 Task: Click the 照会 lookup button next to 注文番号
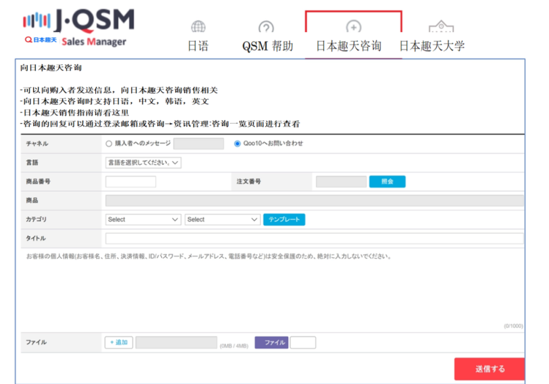(388, 181)
